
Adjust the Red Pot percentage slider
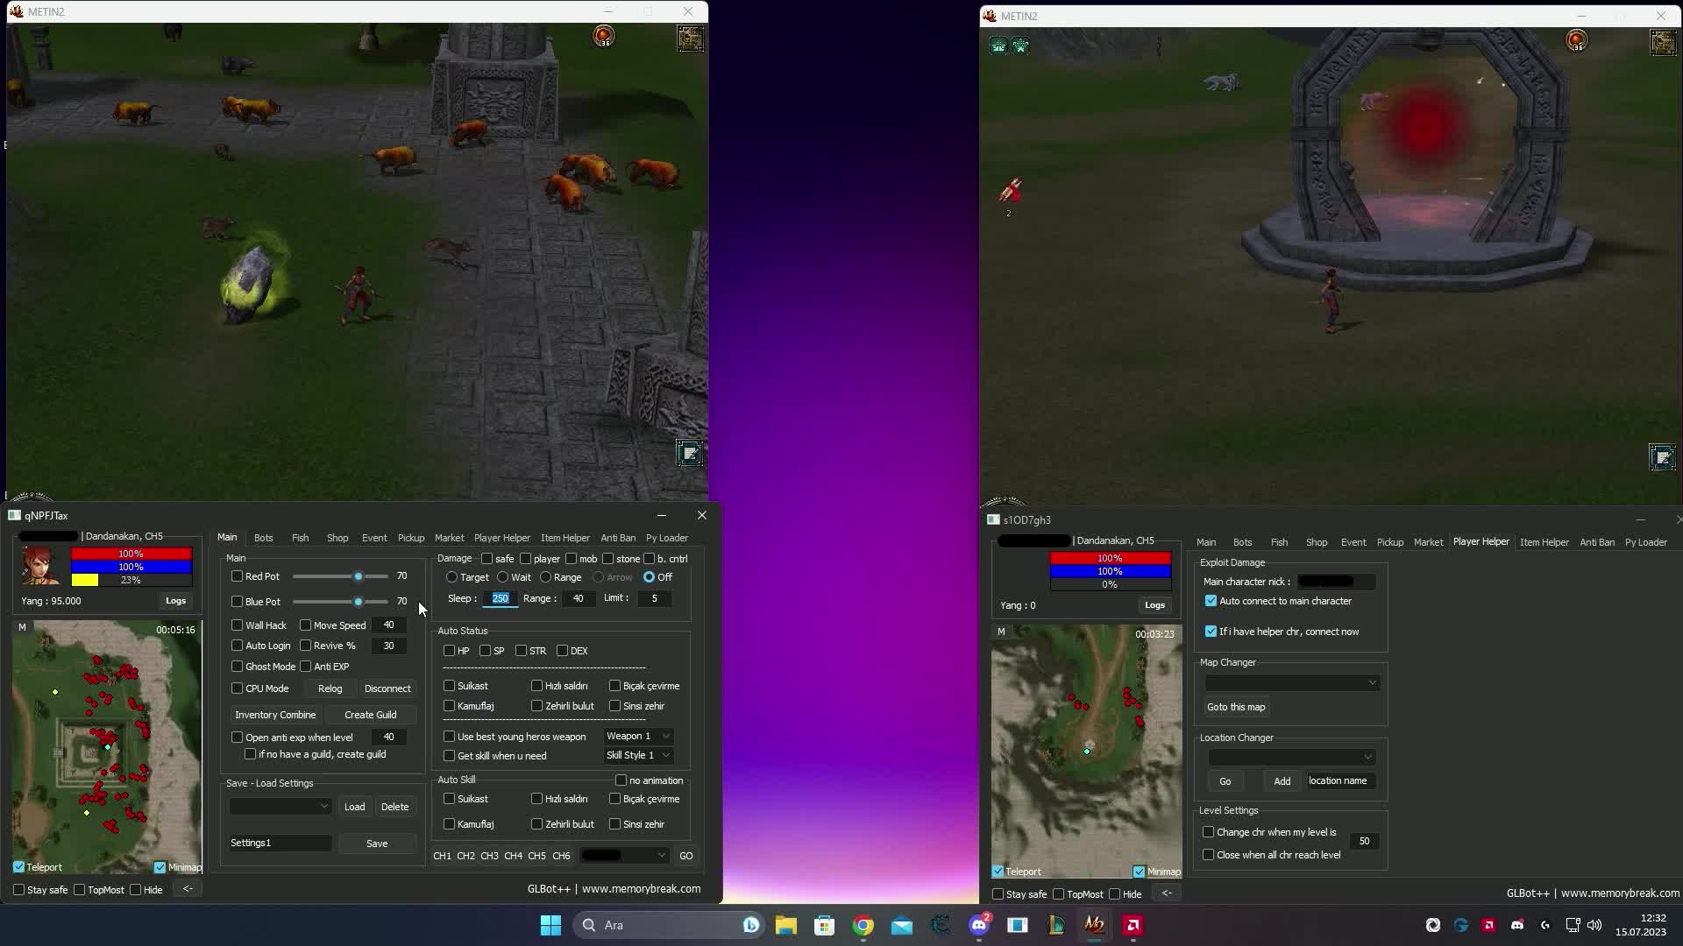tap(358, 575)
